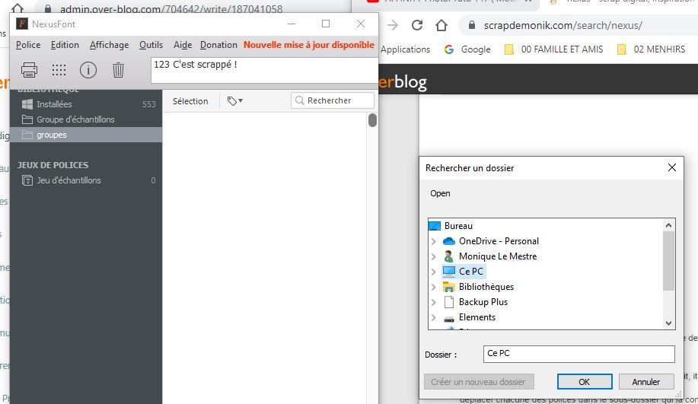This screenshot has height=404, width=698.
Task: Click the Installées count 553
Action: coord(149,104)
